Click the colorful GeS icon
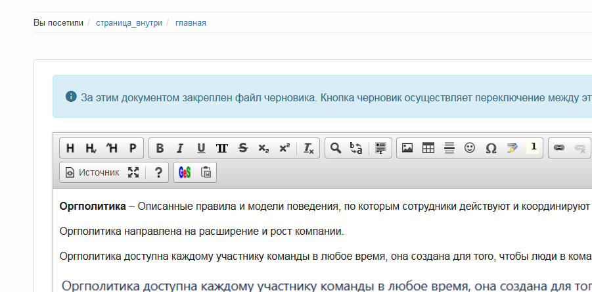The image size is (592, 292). pos(185,172)
